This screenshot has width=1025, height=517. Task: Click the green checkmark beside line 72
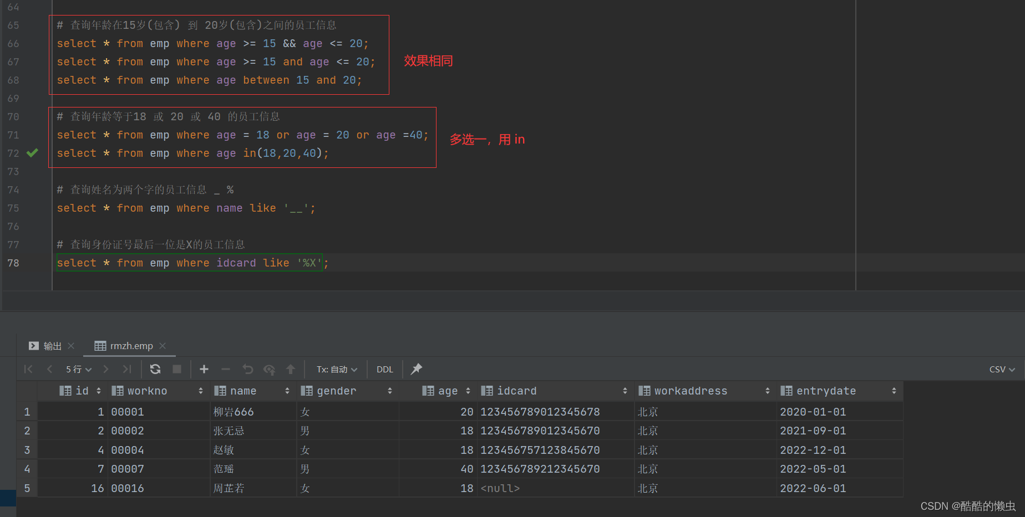tap(33, 153)
